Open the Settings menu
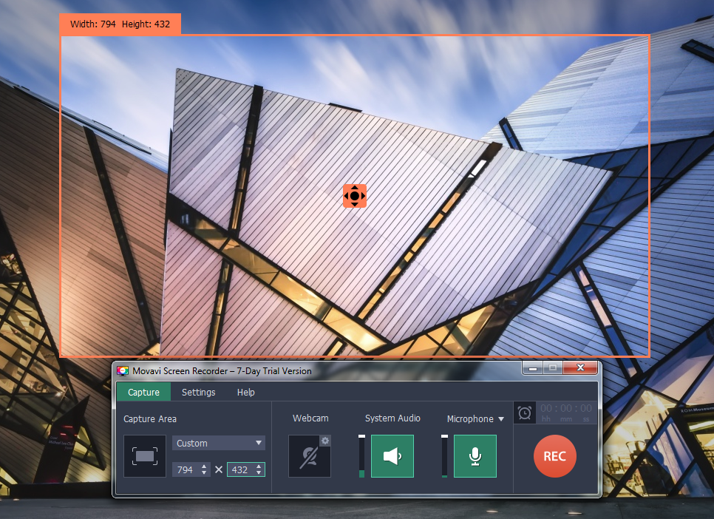Viewport: 714px width, 519px height. tap(199, 392)
